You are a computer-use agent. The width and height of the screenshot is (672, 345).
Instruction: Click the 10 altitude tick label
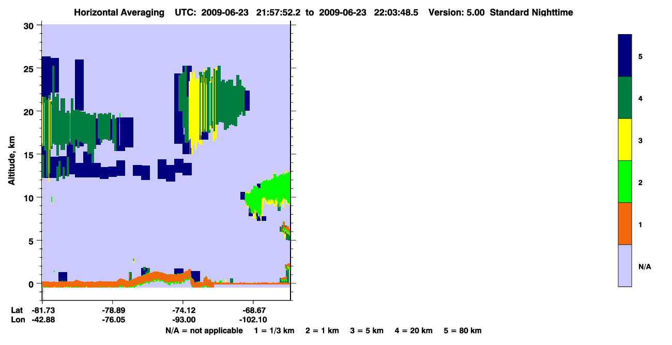pyautogui.click(x=30, y=198)
